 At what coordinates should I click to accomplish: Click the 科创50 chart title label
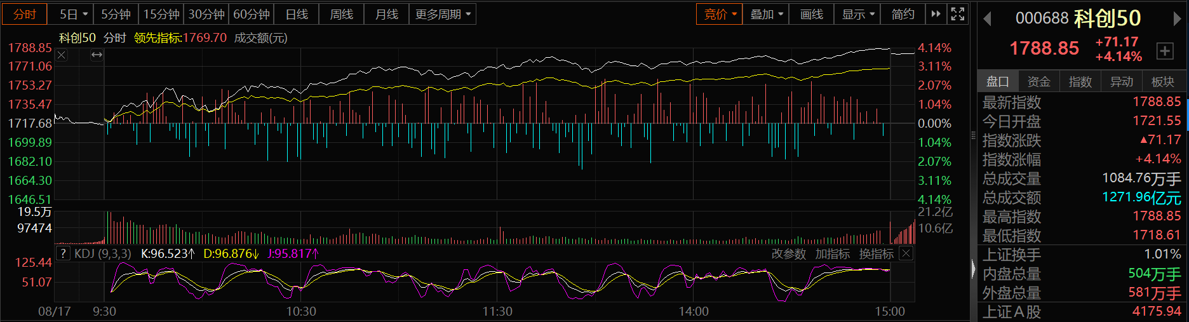[77, 38]
